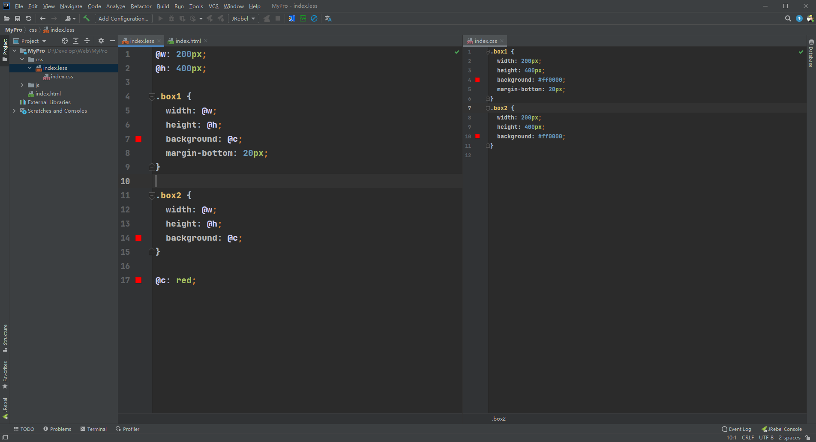Toggle the Favorites tool window
Screen dimensions: 816x442
[x=5, y=374]
